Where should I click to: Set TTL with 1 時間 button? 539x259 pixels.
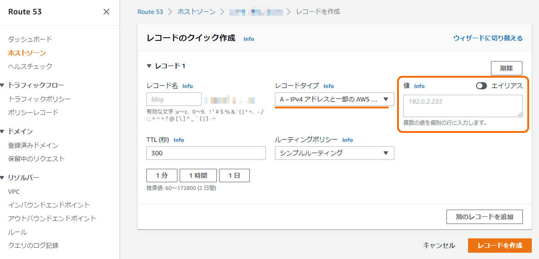(198, 176)
